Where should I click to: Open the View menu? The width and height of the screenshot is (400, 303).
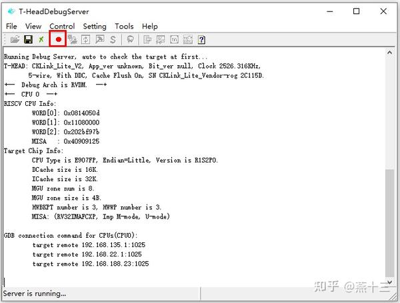click(33, 26)
